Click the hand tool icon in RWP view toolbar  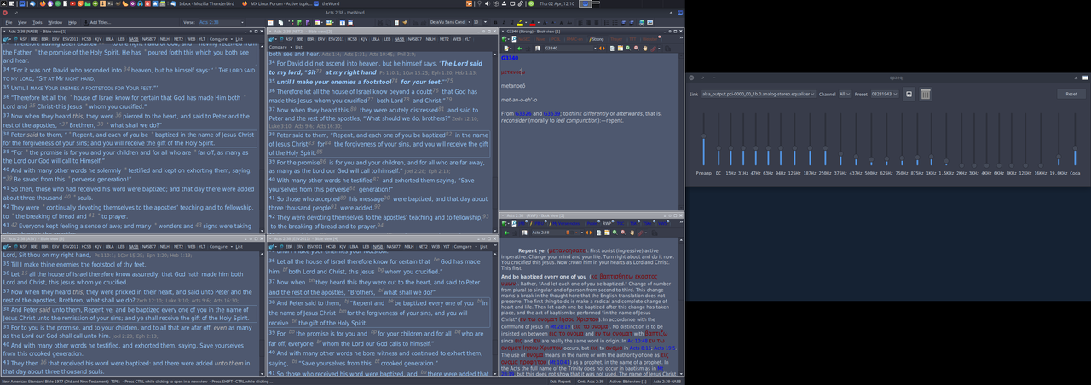point(632,233)
